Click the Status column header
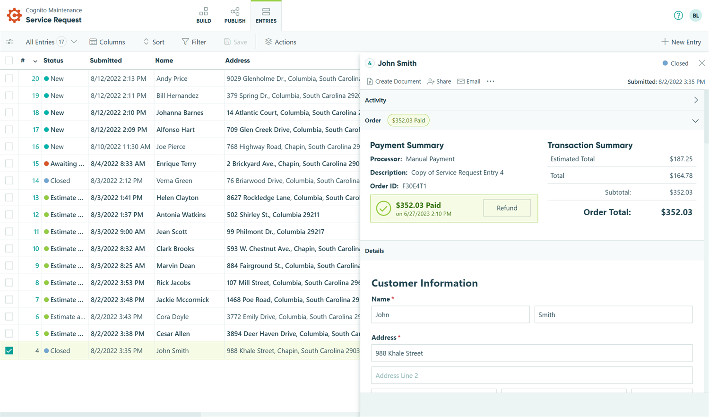This screenshot has height=417, width=709. pyautogui.click(x=53, y=61)
